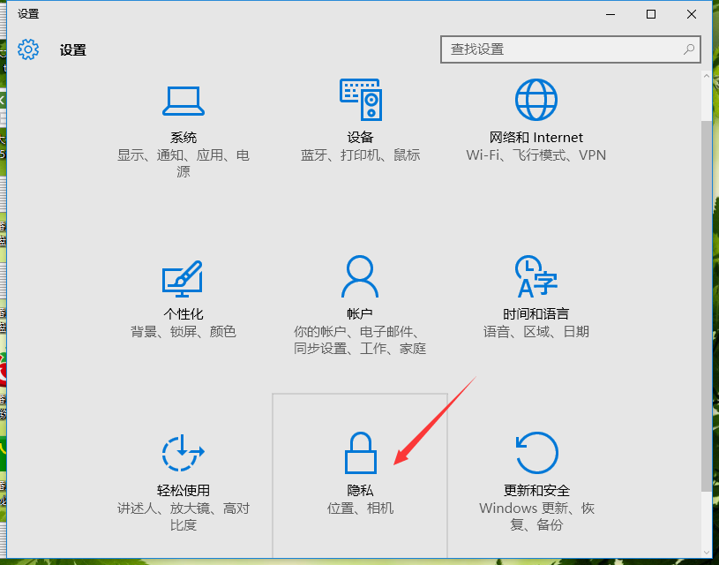Minimize the 设置 window

pos(610,14)
